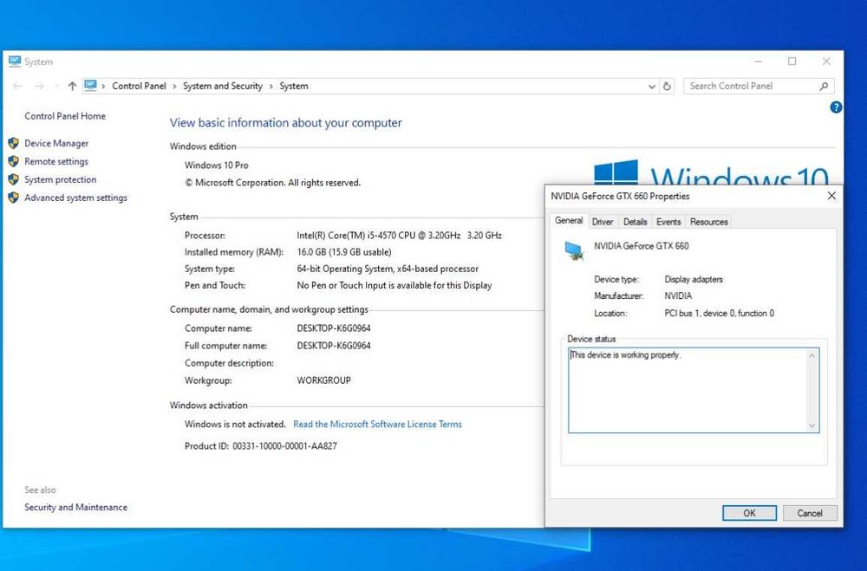Click Display adapters device type value
867x571 pixels.
tap(694, 279)
